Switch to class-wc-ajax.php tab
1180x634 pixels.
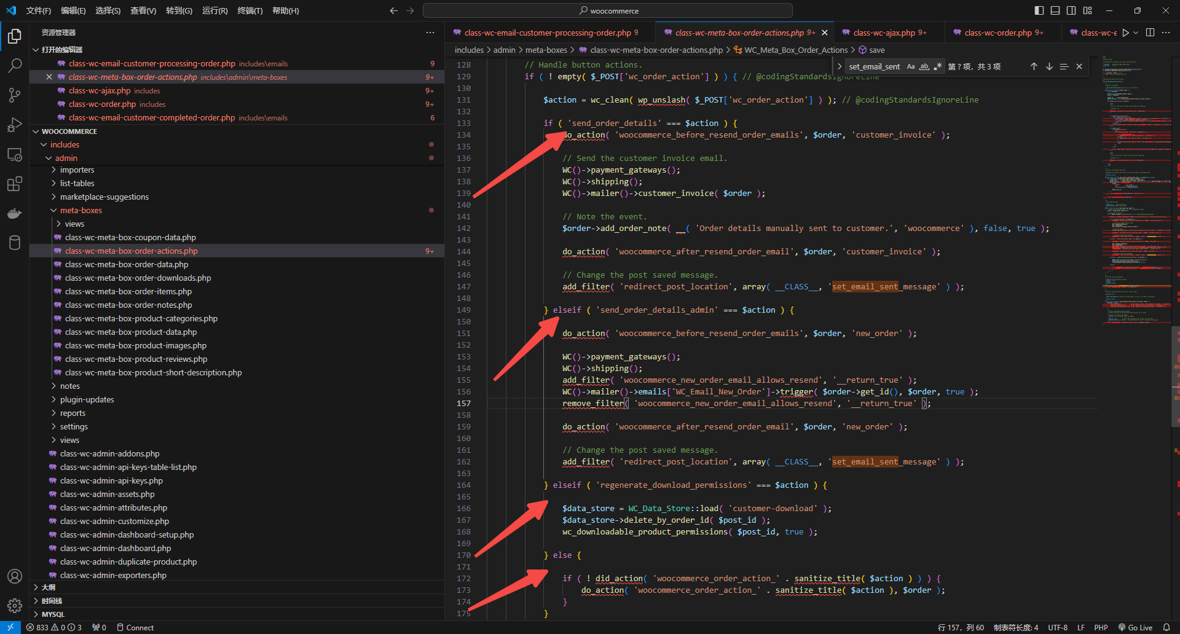[x=884, y=33]
